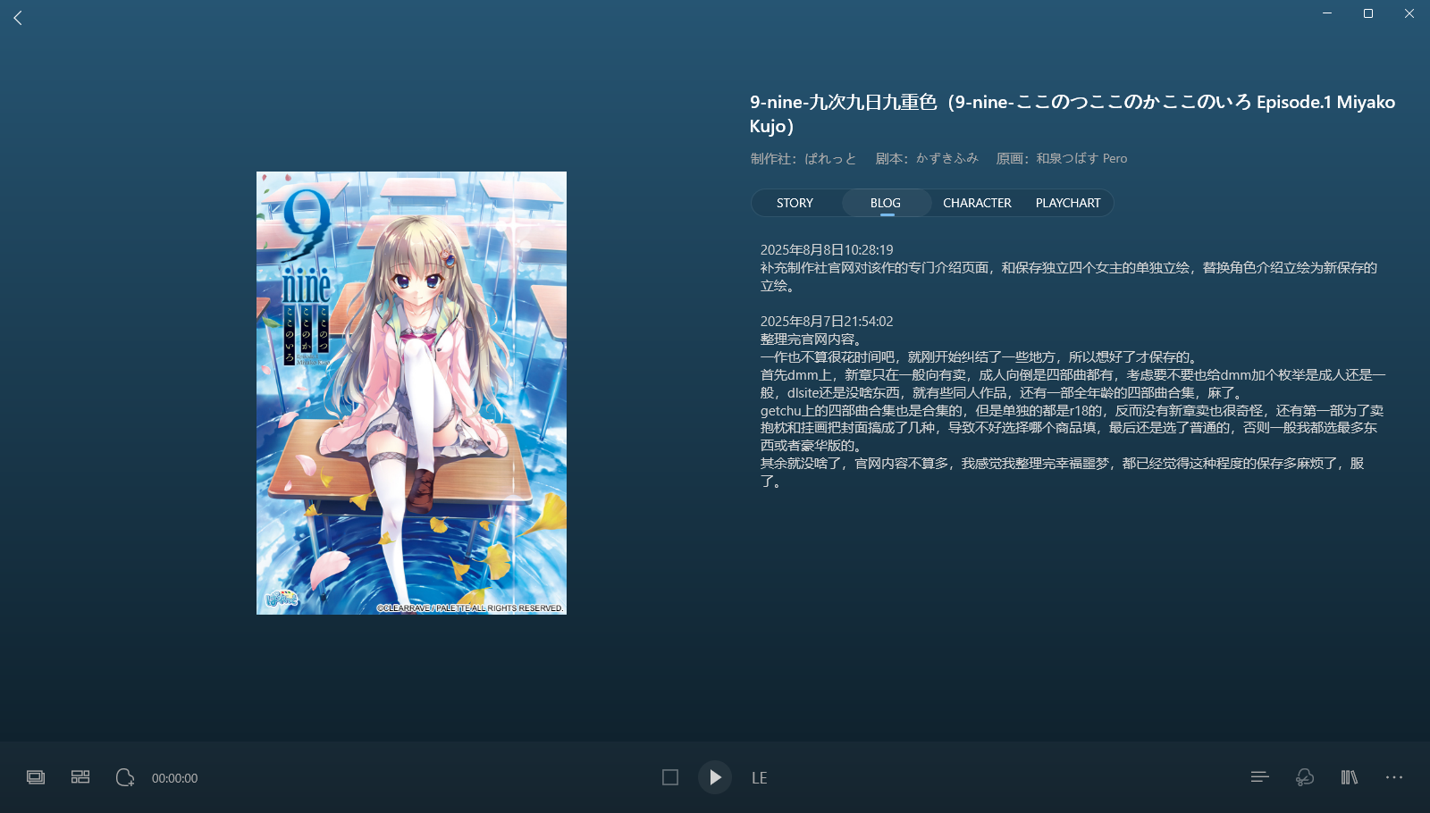
Task: Click the cloud sync icon
Action: coord(1305,777)
